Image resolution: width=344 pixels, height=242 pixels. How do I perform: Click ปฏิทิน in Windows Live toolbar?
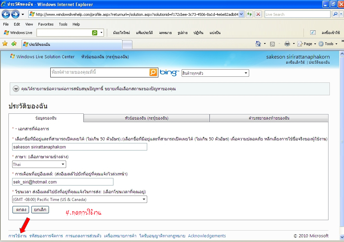[198, 33]
